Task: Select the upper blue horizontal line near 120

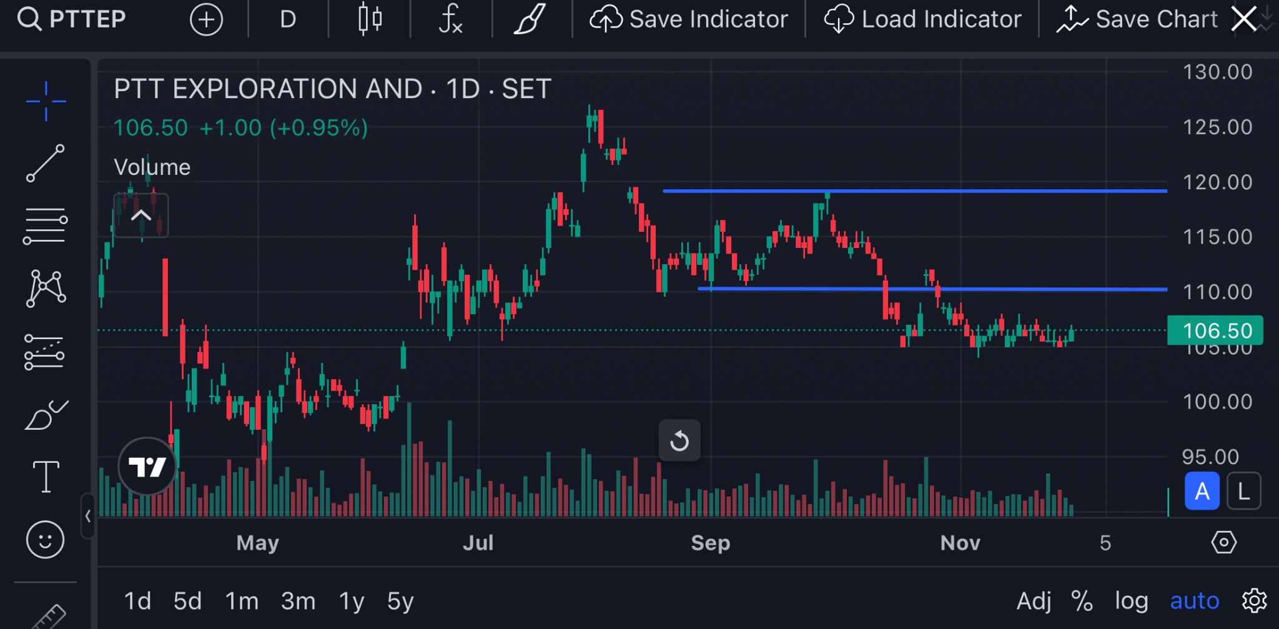Action: coord(915,191)
